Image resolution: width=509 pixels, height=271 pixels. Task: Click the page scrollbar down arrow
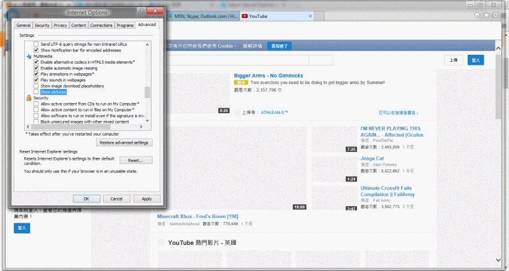point(498,260)
